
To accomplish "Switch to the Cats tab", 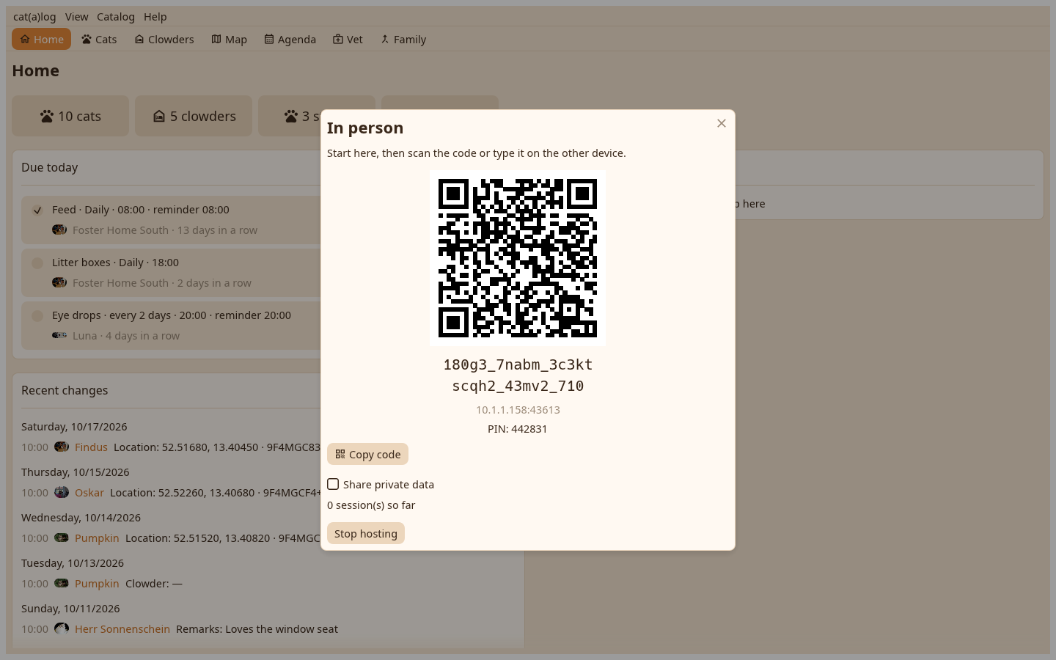I will point(99,39).
